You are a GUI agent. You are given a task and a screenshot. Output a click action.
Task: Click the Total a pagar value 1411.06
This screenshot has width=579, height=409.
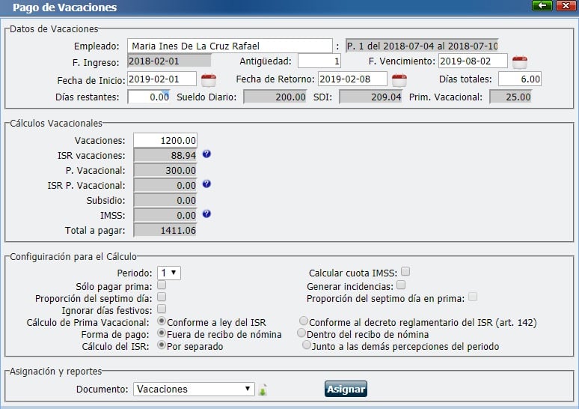165,231
